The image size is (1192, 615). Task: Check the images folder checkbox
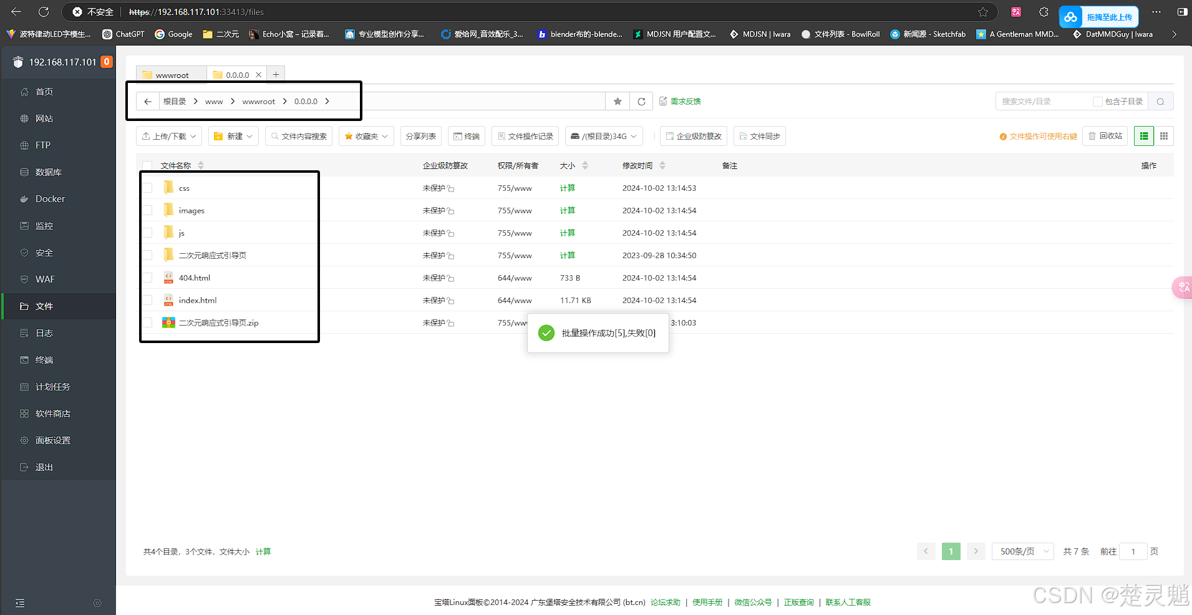coord(147,210)
